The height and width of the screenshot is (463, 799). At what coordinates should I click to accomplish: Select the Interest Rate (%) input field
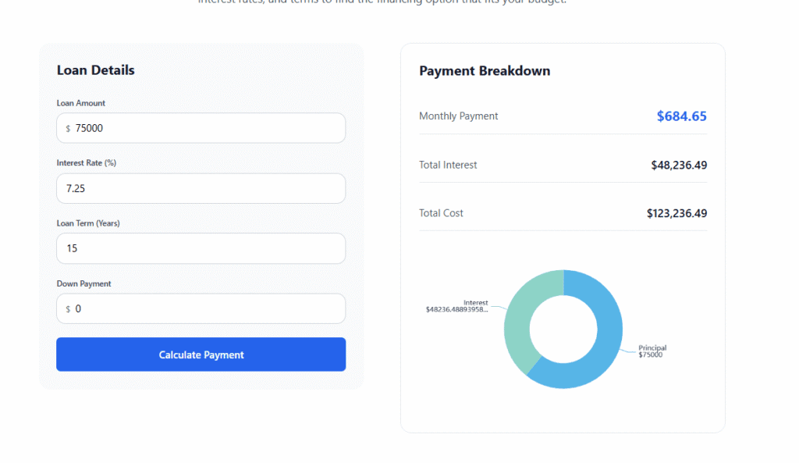pyautogui.click(x=201, y=188)
